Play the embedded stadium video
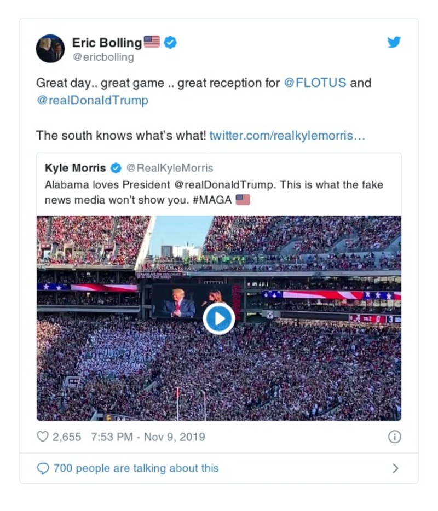 point(218,318)
